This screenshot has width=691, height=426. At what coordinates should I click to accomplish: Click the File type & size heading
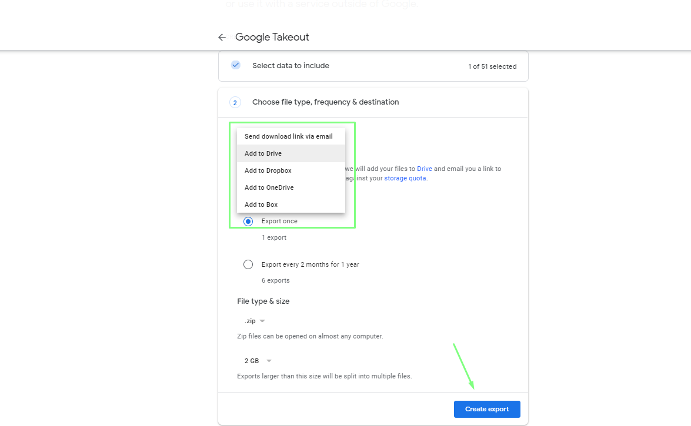click(x=263, y=301)
